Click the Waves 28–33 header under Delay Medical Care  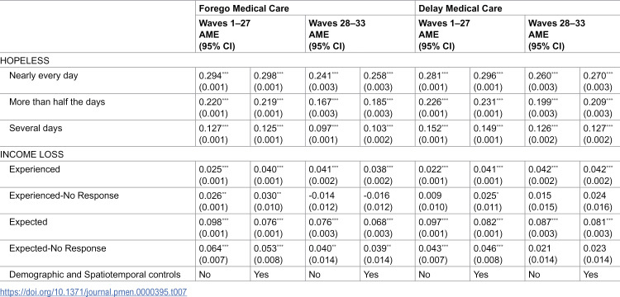(x=556, y=23)
